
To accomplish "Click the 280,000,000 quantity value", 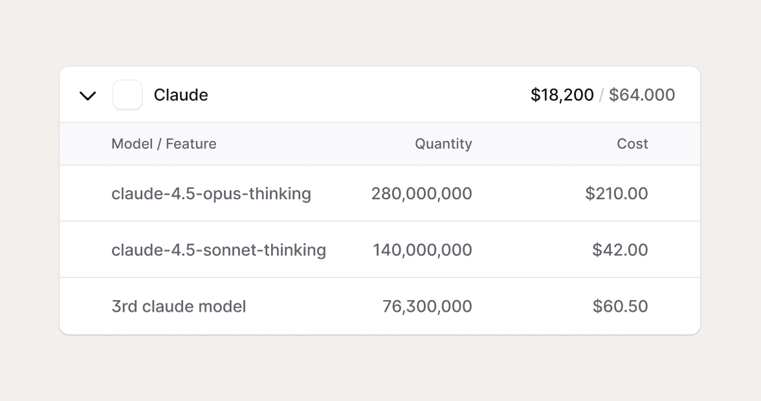I will [421, 193].
